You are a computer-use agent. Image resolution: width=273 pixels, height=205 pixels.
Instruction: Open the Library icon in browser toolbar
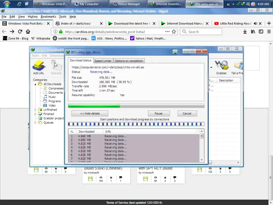tap(253, 31)
